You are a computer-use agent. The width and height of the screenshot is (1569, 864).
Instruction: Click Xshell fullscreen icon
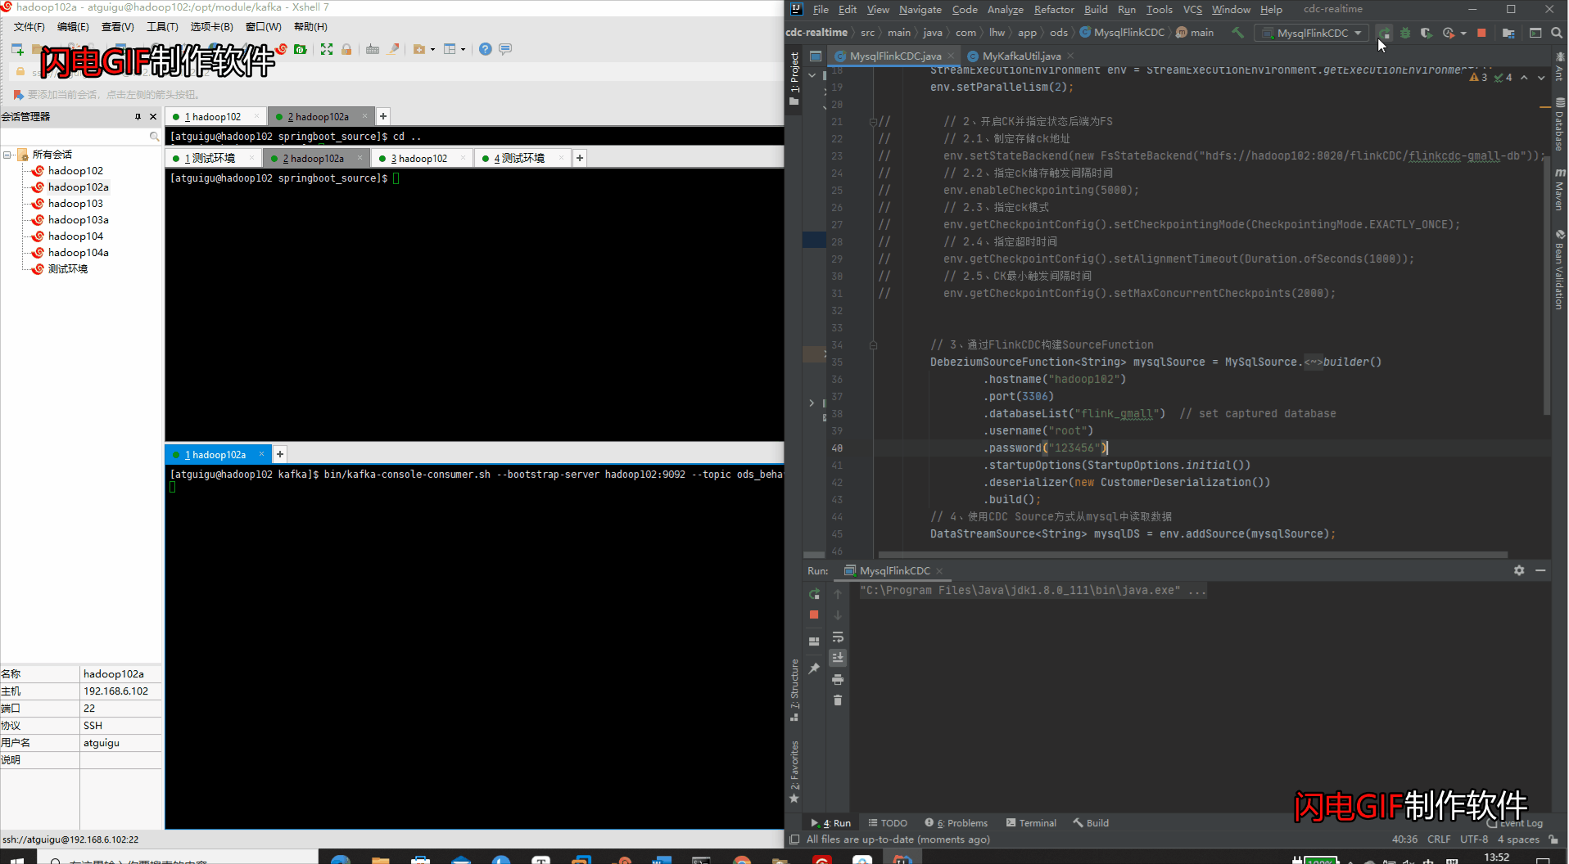[x=327, y=49]
